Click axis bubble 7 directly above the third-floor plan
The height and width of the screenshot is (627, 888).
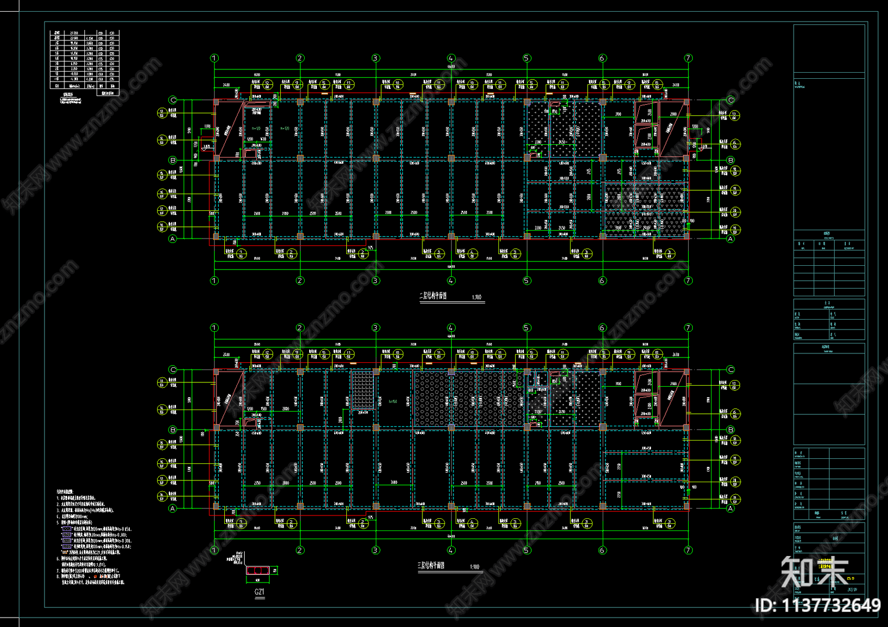688,327
